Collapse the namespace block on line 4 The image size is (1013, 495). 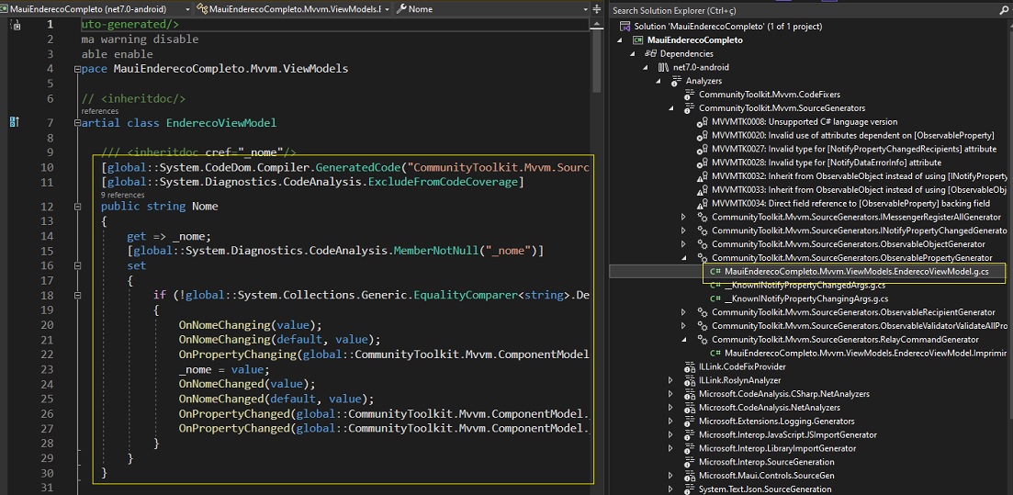(x=76, y=69)
